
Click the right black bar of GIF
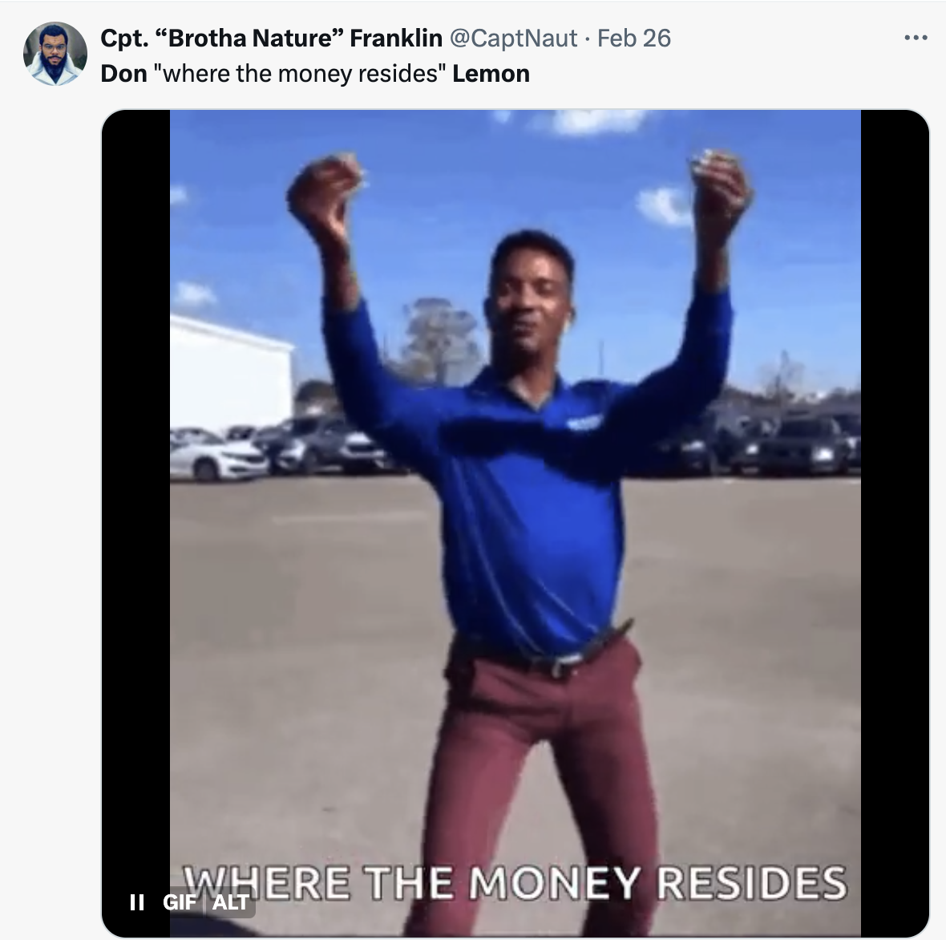895,523
